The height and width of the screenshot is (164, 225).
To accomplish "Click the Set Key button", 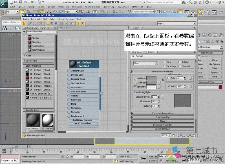I will tap(153, 161).
